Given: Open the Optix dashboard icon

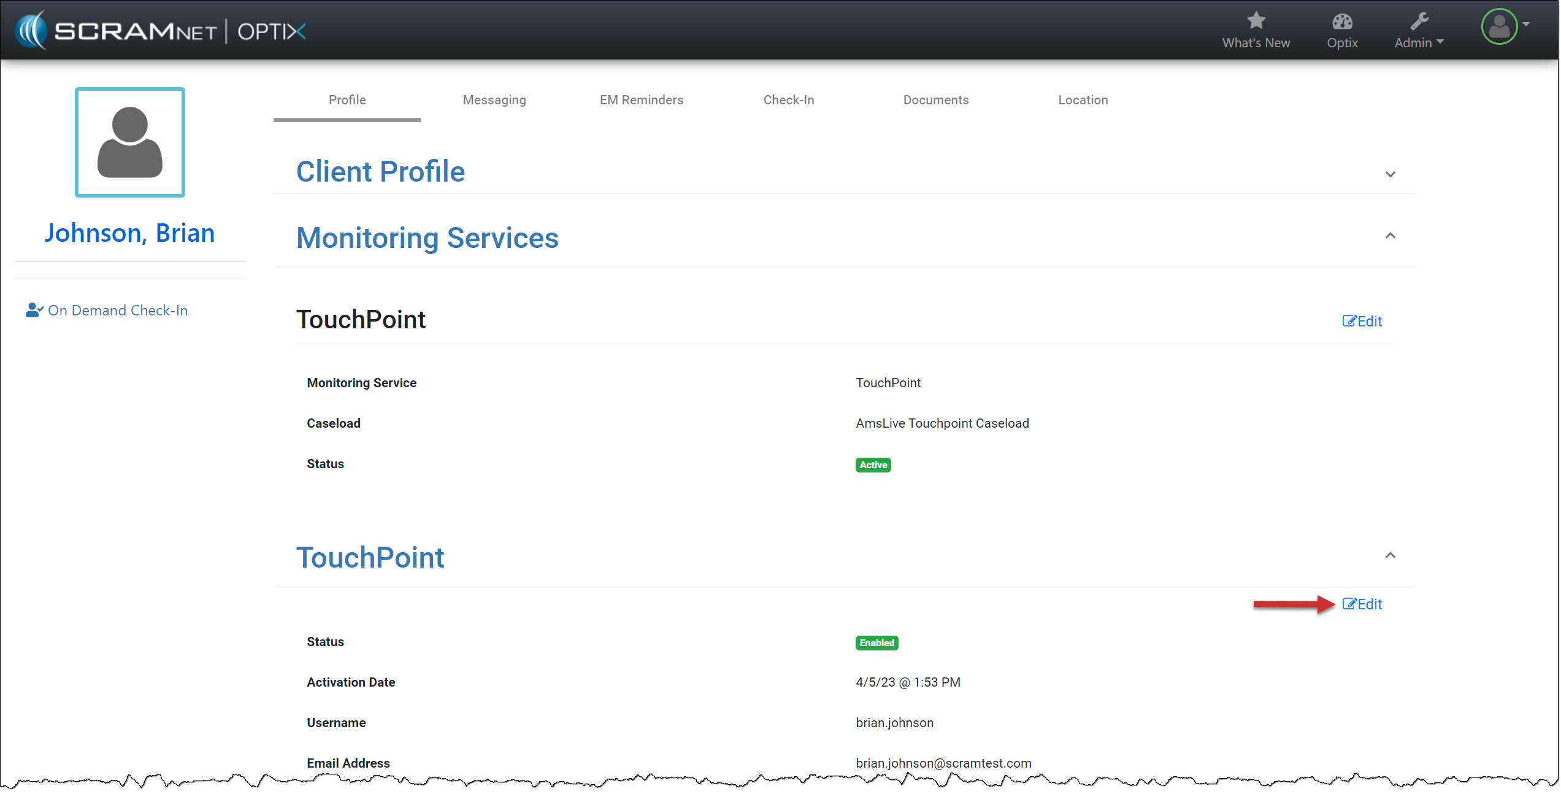Looking at the screenshot, I should click(x=1341, y=22).
